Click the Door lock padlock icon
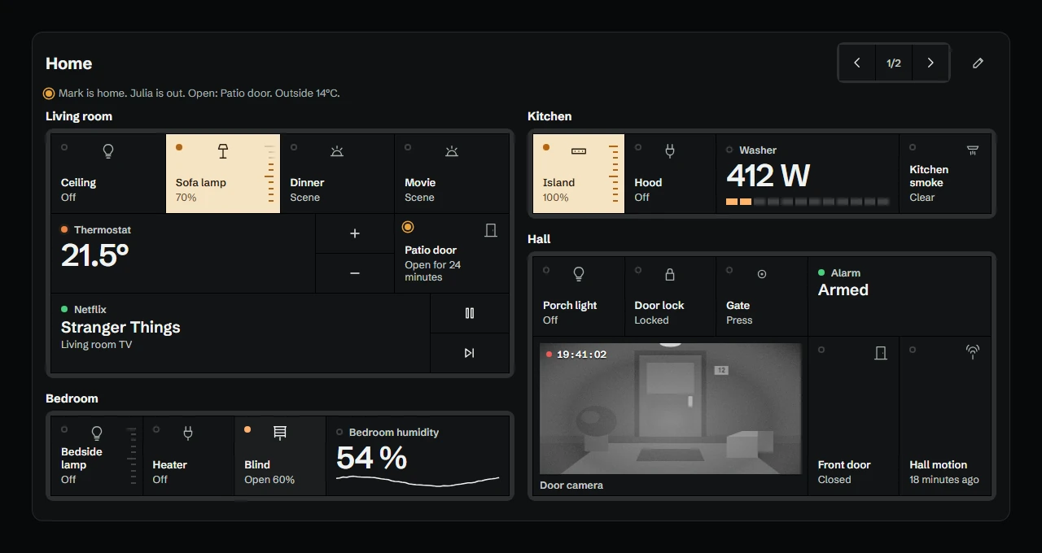This screenshot has height=553, width=1042. click(x=670, y=274)
